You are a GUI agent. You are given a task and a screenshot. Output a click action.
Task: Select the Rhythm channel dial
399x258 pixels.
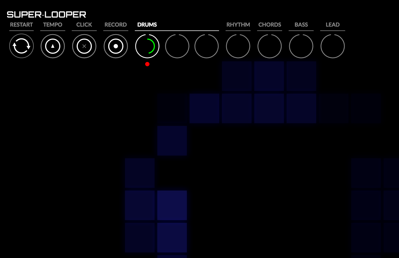pyautogui.click(x=238, y=46)
